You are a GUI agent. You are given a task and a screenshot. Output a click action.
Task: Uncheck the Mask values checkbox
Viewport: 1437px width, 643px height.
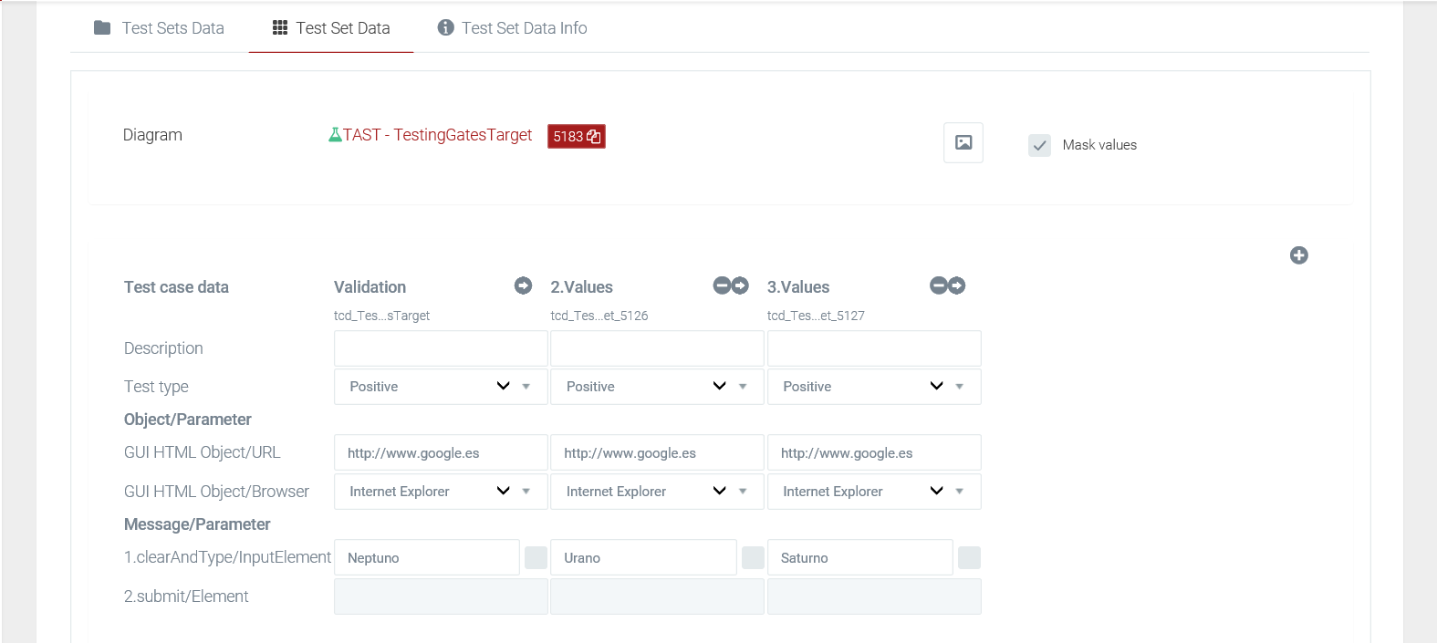(x=1039, y=145)
